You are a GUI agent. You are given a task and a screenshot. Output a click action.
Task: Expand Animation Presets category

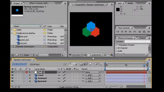[116, 45]
